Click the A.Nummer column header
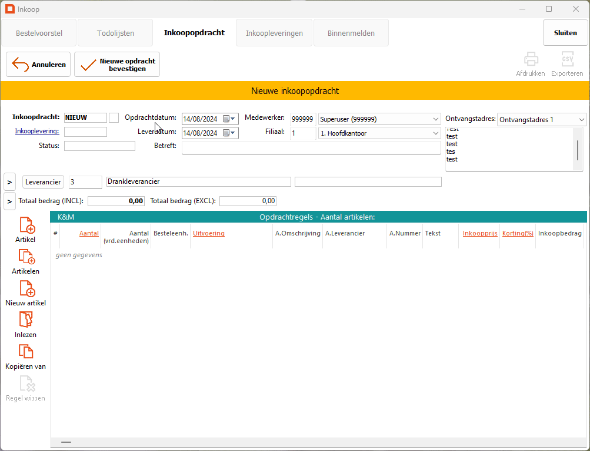 405,233
